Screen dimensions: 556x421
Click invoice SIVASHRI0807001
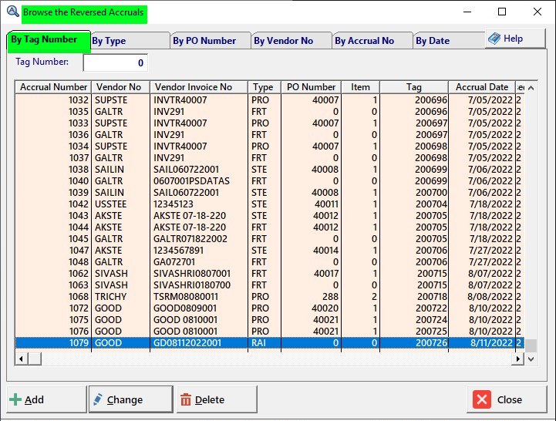(x=192, y=274)
